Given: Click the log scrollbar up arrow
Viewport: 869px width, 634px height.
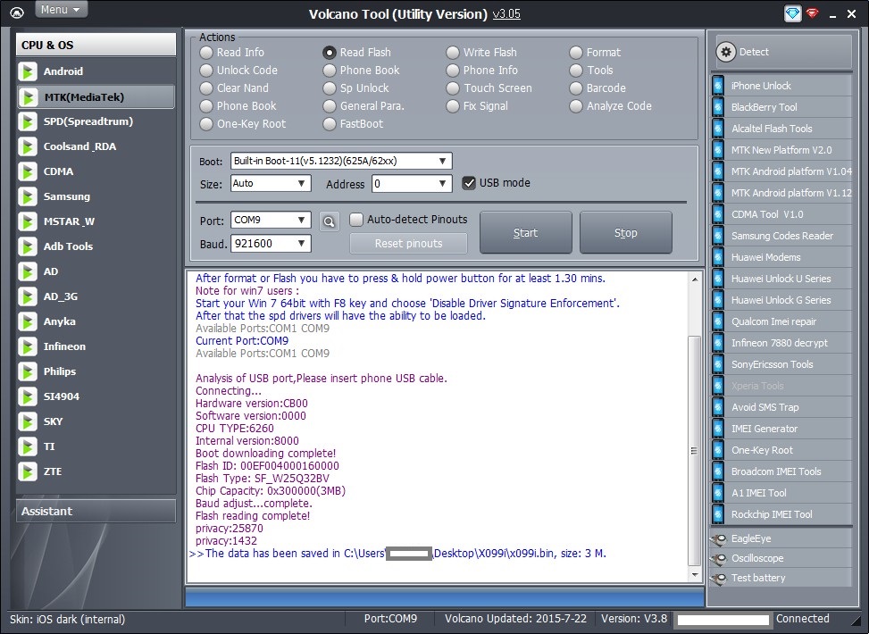Looking at the screenshot, I should 695,279.
